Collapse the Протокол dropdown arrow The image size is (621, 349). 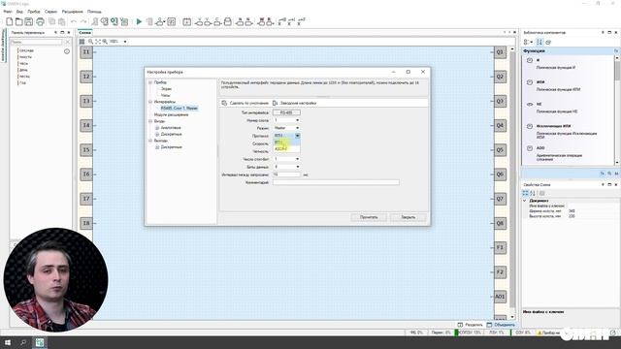(297, 136)
